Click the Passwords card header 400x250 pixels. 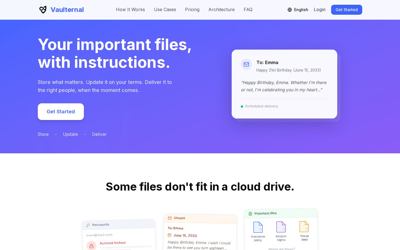[119, 224]
